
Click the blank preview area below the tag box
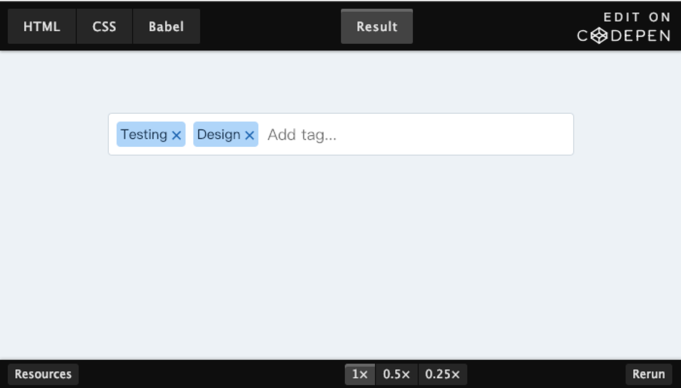click(340, 258)
